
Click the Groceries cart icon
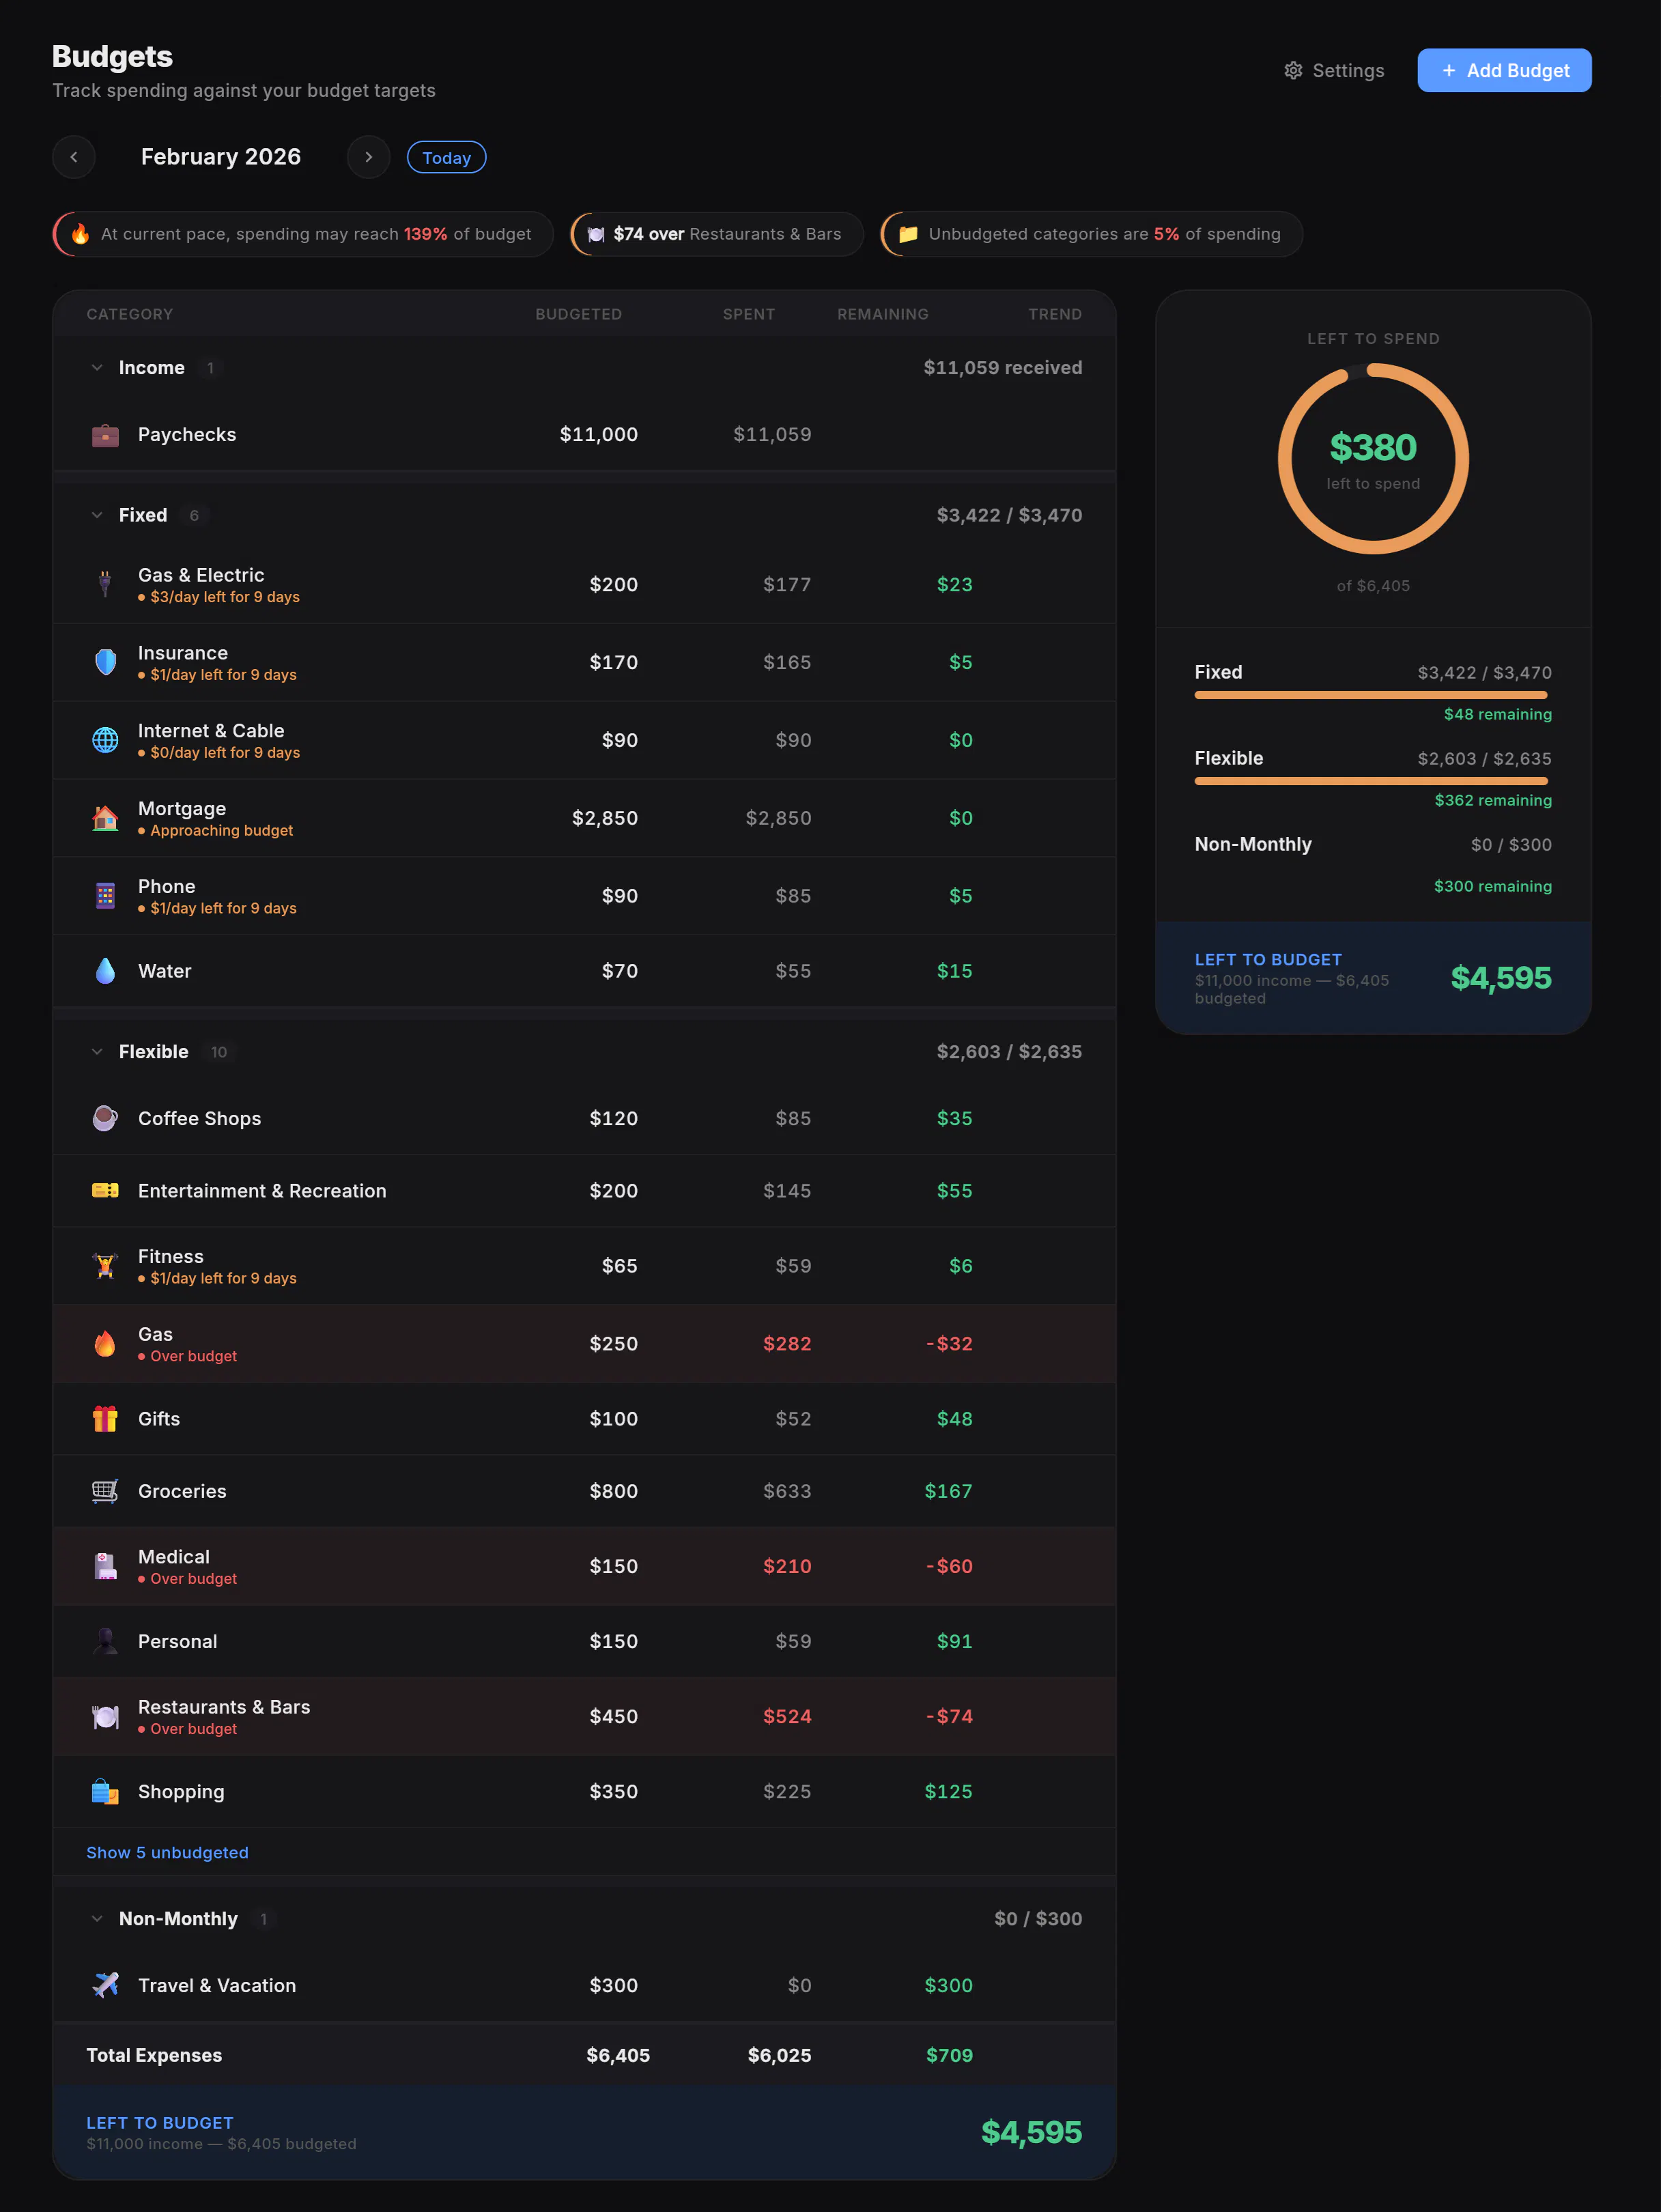(x=105, y=1491)
